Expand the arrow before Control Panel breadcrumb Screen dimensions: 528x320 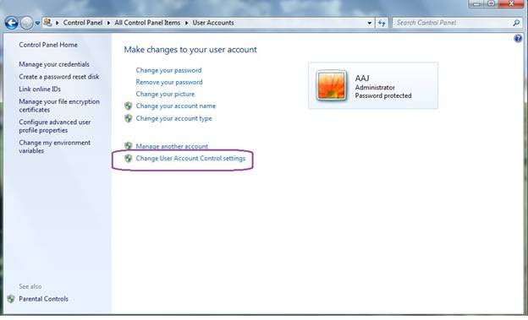[x=58, y=23]
